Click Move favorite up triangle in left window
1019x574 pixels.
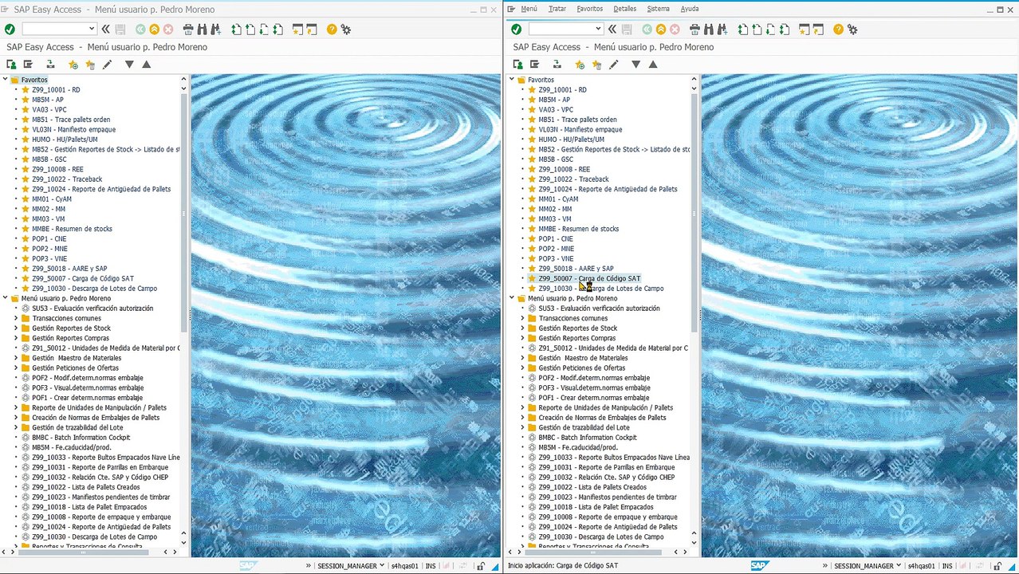(x=147, y=65)
